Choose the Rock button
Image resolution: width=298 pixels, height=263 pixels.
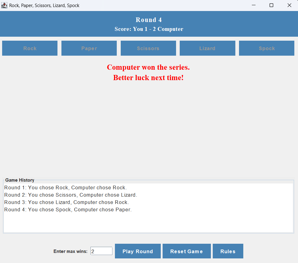coord(30,48)
